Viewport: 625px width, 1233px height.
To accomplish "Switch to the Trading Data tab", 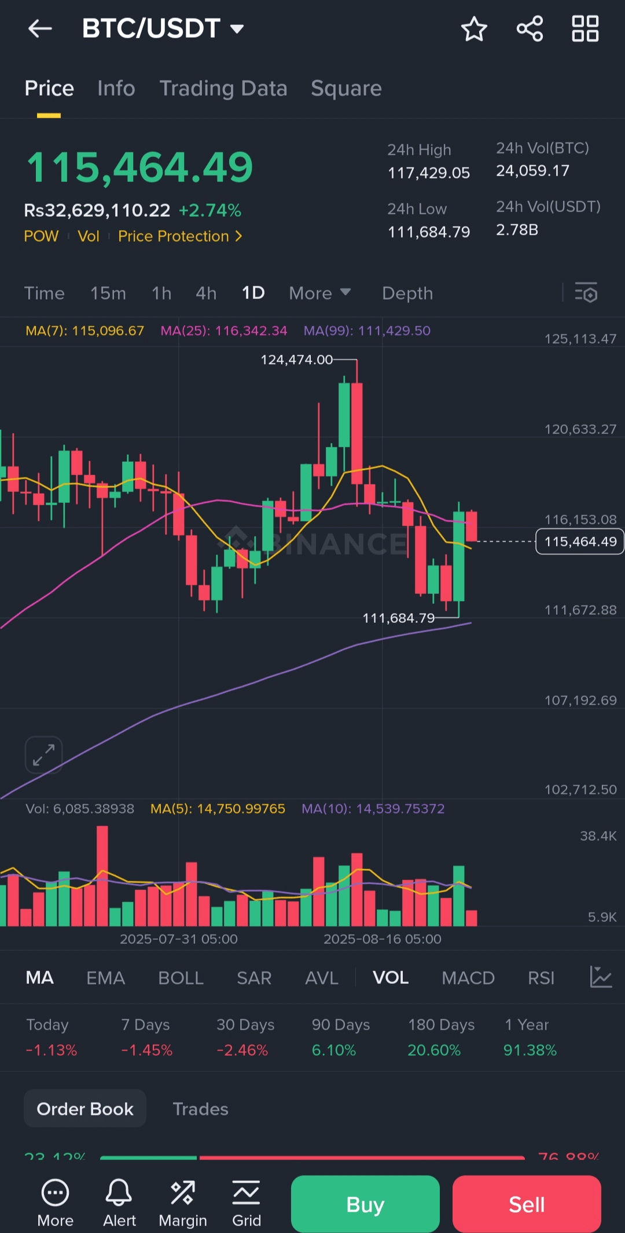I will coord(223,88).
